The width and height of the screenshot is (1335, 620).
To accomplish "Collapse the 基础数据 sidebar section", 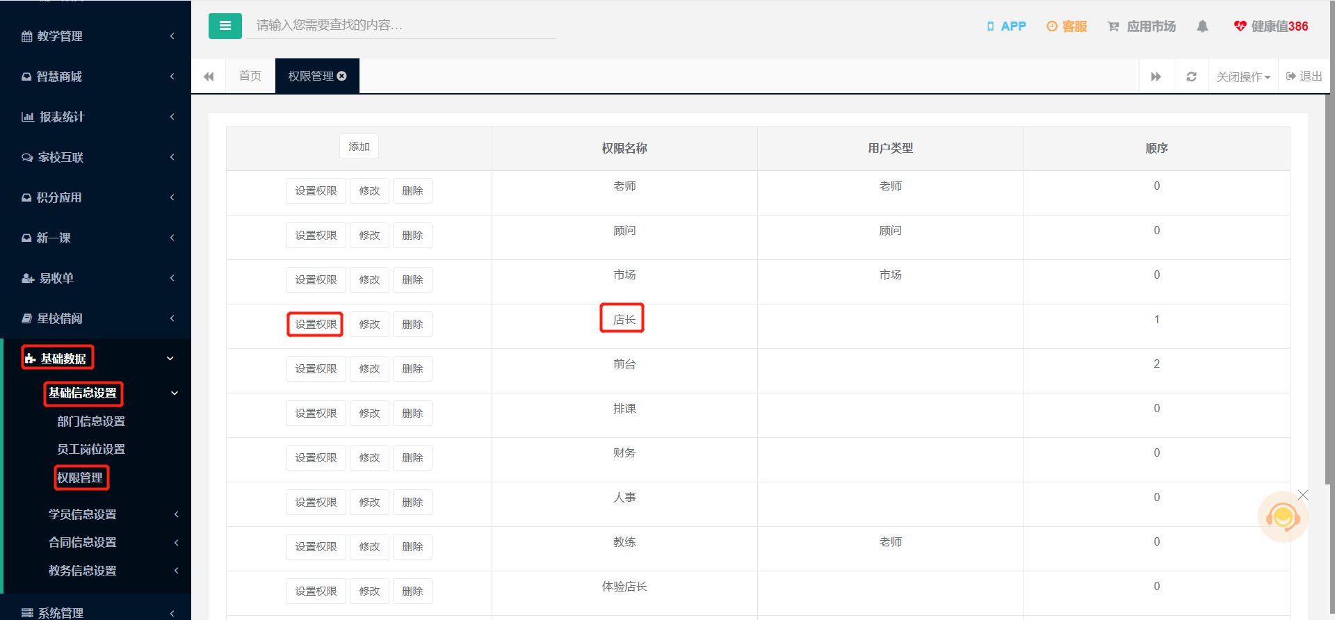I will 96,358.
